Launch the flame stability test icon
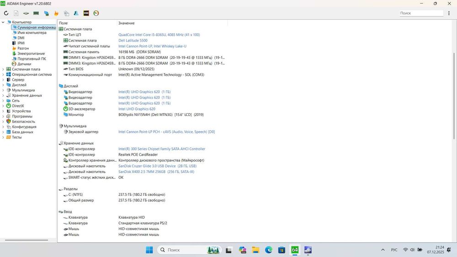The width and height of the screenshot is (457, 257). pyautogui.click(x=56, y=13)
